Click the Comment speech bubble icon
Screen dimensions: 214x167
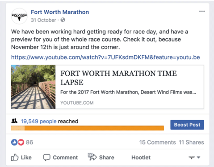point(47,157)
